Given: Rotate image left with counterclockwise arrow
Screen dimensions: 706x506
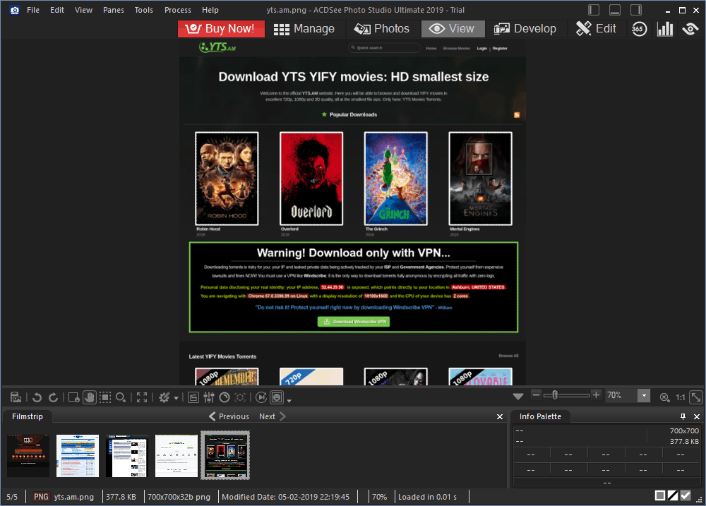Looking at the screenshot, I should (37, 397).
